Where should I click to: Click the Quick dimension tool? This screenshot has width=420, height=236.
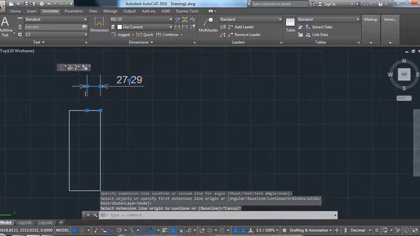pyautogui.click(x=144, y=35)
